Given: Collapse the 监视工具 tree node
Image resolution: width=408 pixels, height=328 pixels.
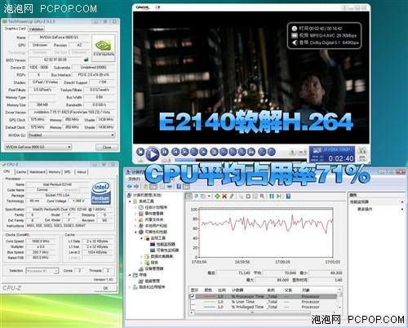Looking at the screenshot, I should [x=141, y=238].
